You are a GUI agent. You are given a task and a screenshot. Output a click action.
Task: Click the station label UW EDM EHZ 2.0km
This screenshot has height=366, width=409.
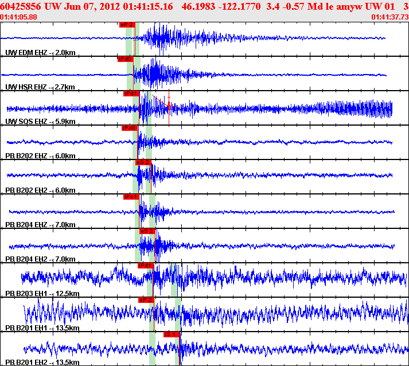(x=40, y=53)
